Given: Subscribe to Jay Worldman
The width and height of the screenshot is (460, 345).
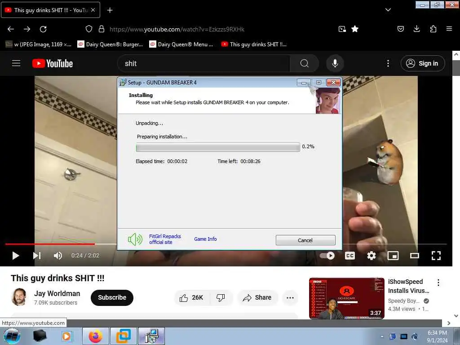Looking at the screenshot, I should tap(112, 297).
